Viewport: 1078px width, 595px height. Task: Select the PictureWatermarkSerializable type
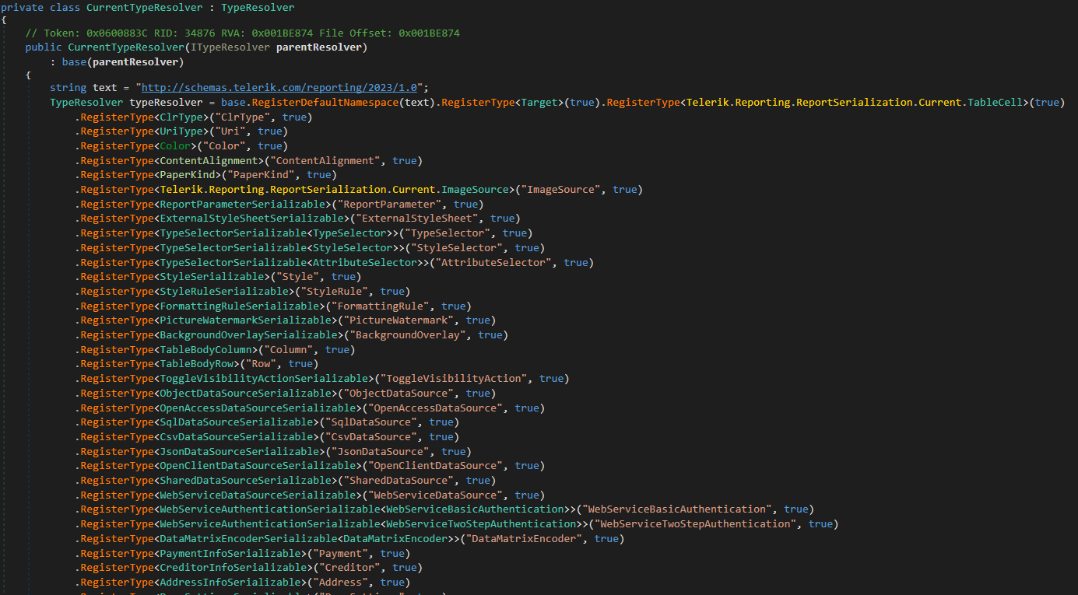tap(244, 320)
